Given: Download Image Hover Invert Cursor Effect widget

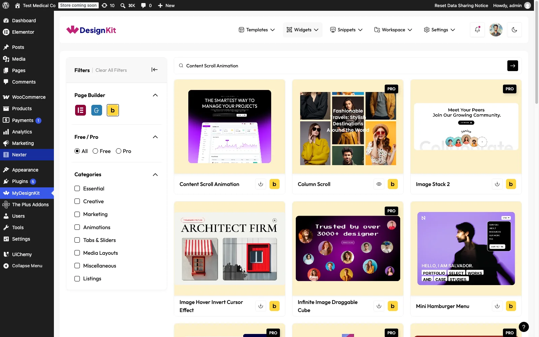Looking at the screenshot, I should click(x=261, y=306).
